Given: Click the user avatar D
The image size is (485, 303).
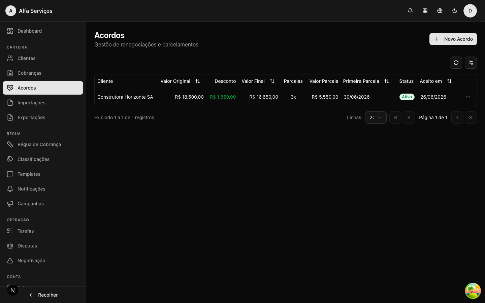Looking at the screenshot, I should click(470, 11).
